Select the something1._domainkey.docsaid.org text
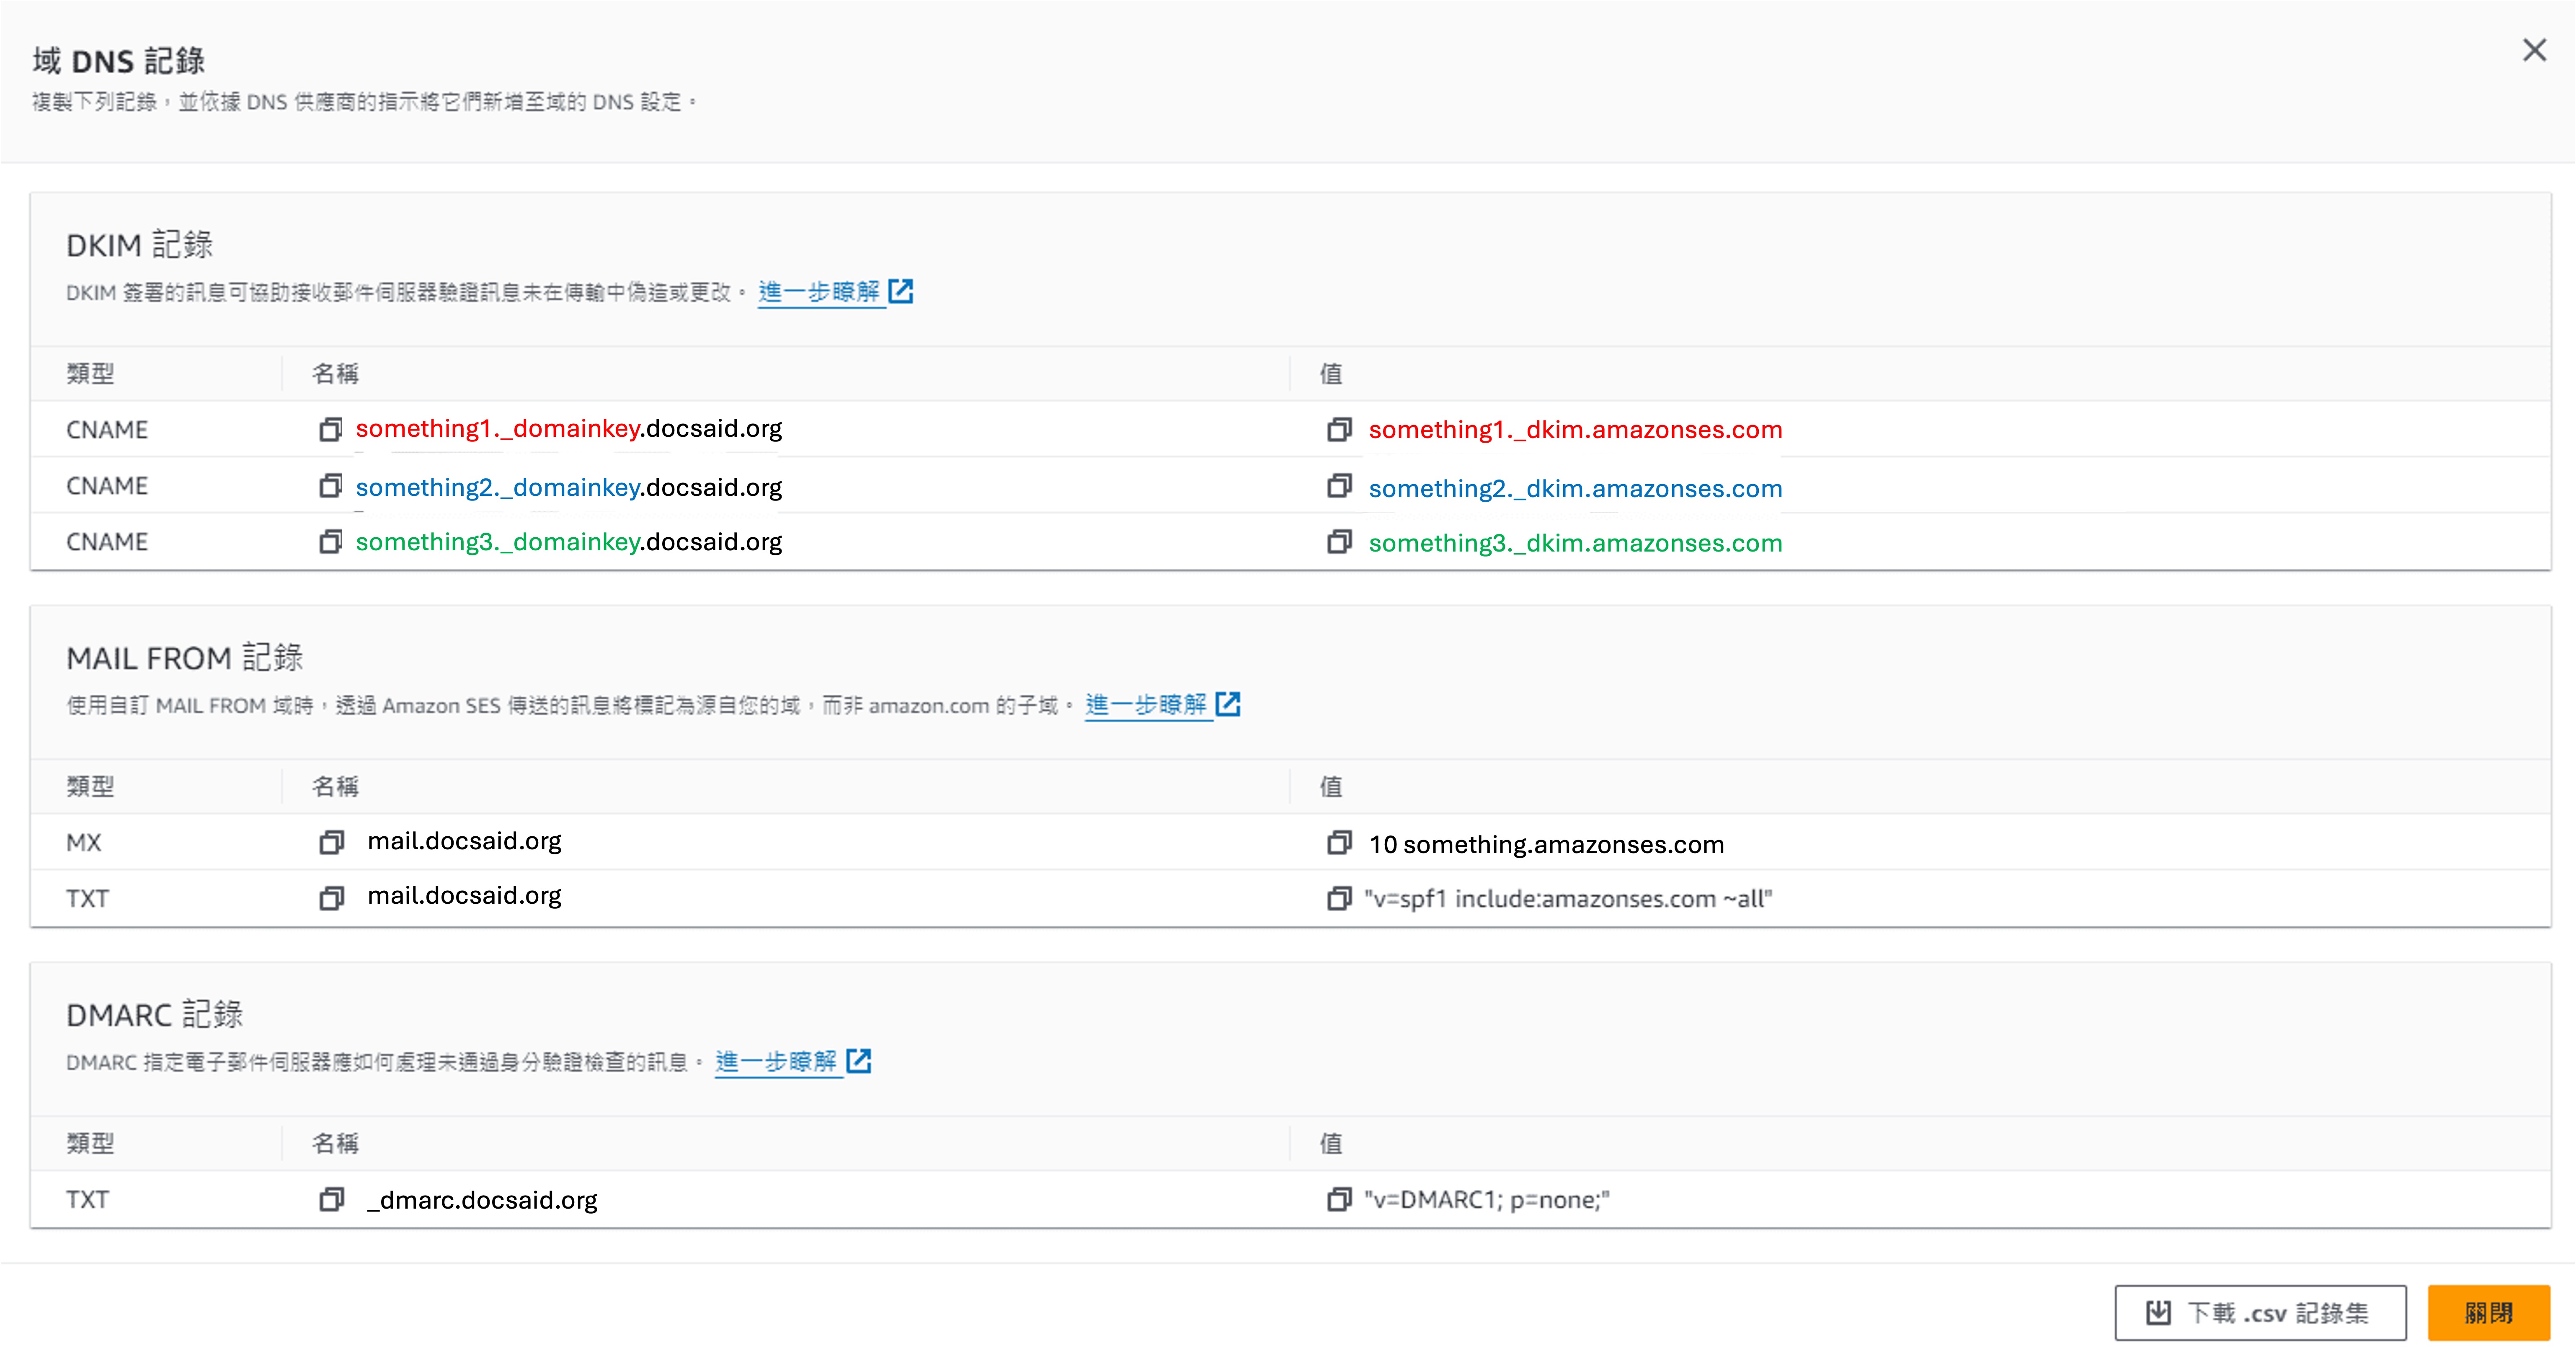The height and width of the screenshot is (1351, 2576). pos(569,429)
